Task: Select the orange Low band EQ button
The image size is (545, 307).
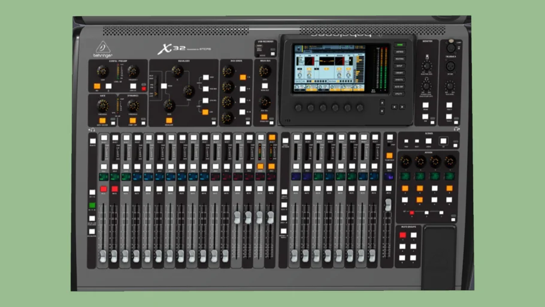Action: pos(205,112)
